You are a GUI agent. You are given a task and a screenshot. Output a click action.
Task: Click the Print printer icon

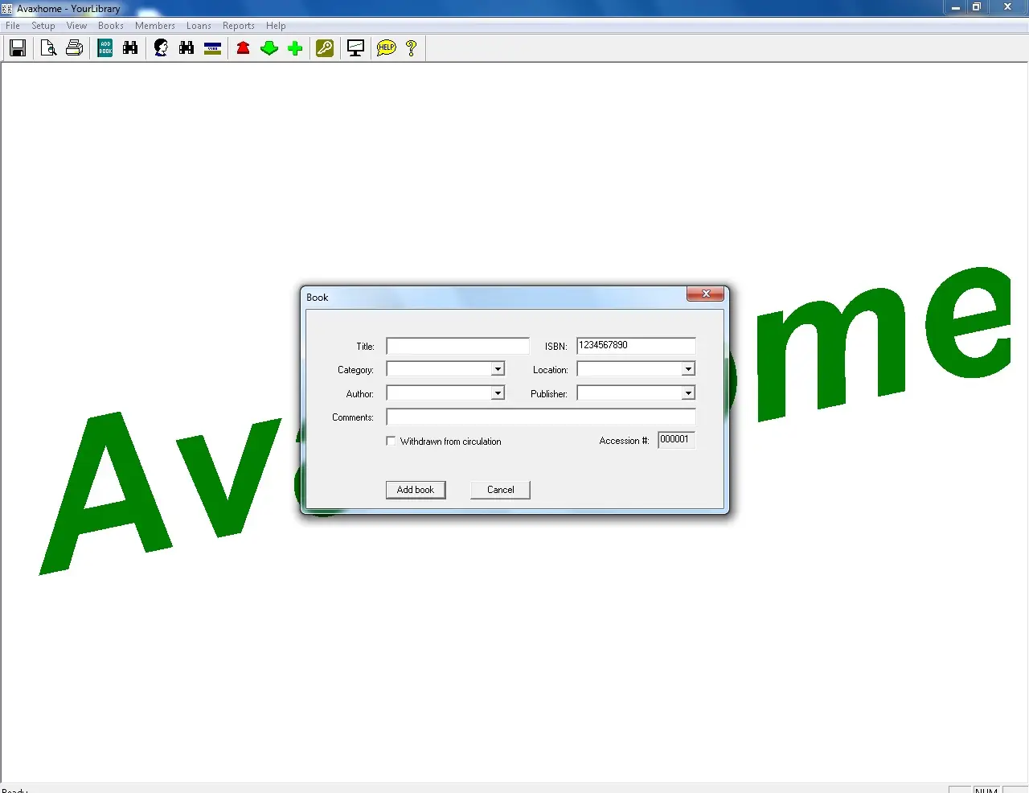point(74,48)
